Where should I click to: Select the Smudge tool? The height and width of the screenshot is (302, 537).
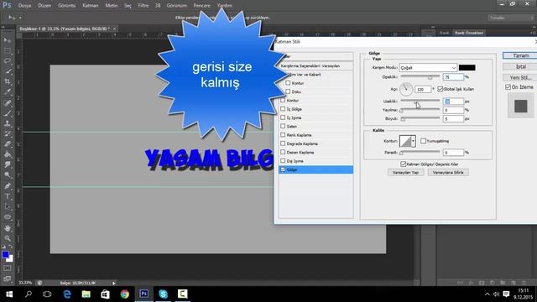[8, 165]
